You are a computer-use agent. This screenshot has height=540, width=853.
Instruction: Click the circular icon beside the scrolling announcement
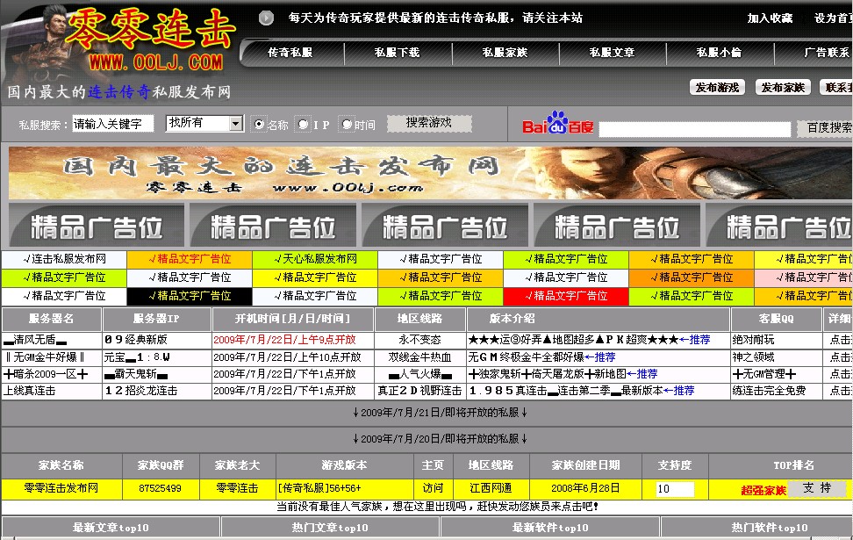tap(264, 18)
